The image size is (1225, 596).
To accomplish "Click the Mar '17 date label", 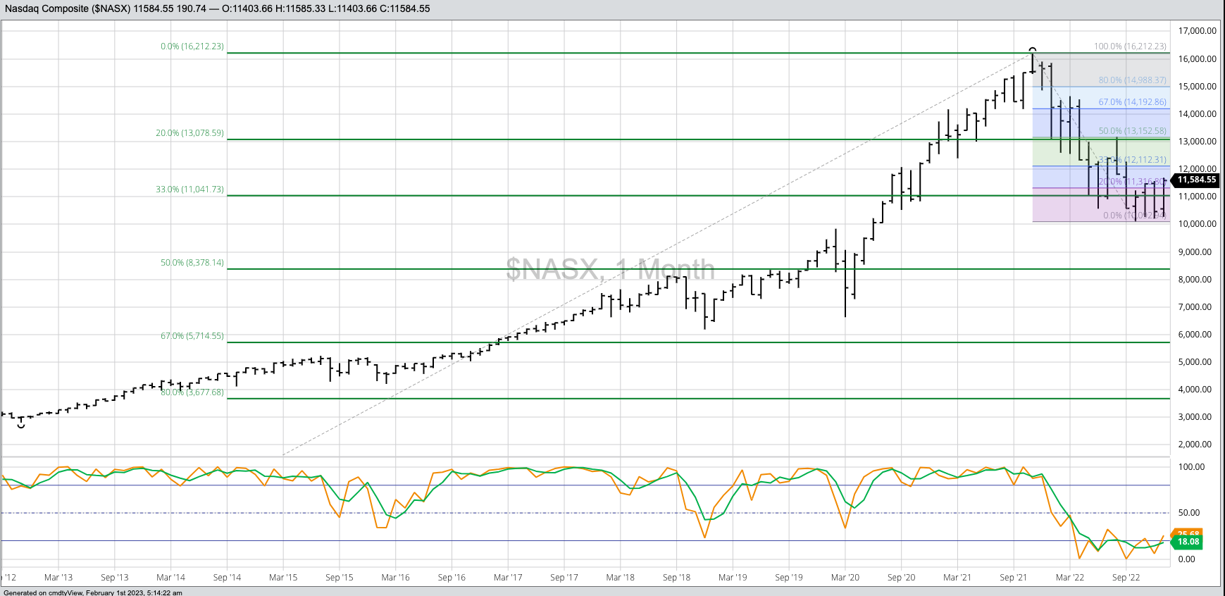I will pos(508,578).
